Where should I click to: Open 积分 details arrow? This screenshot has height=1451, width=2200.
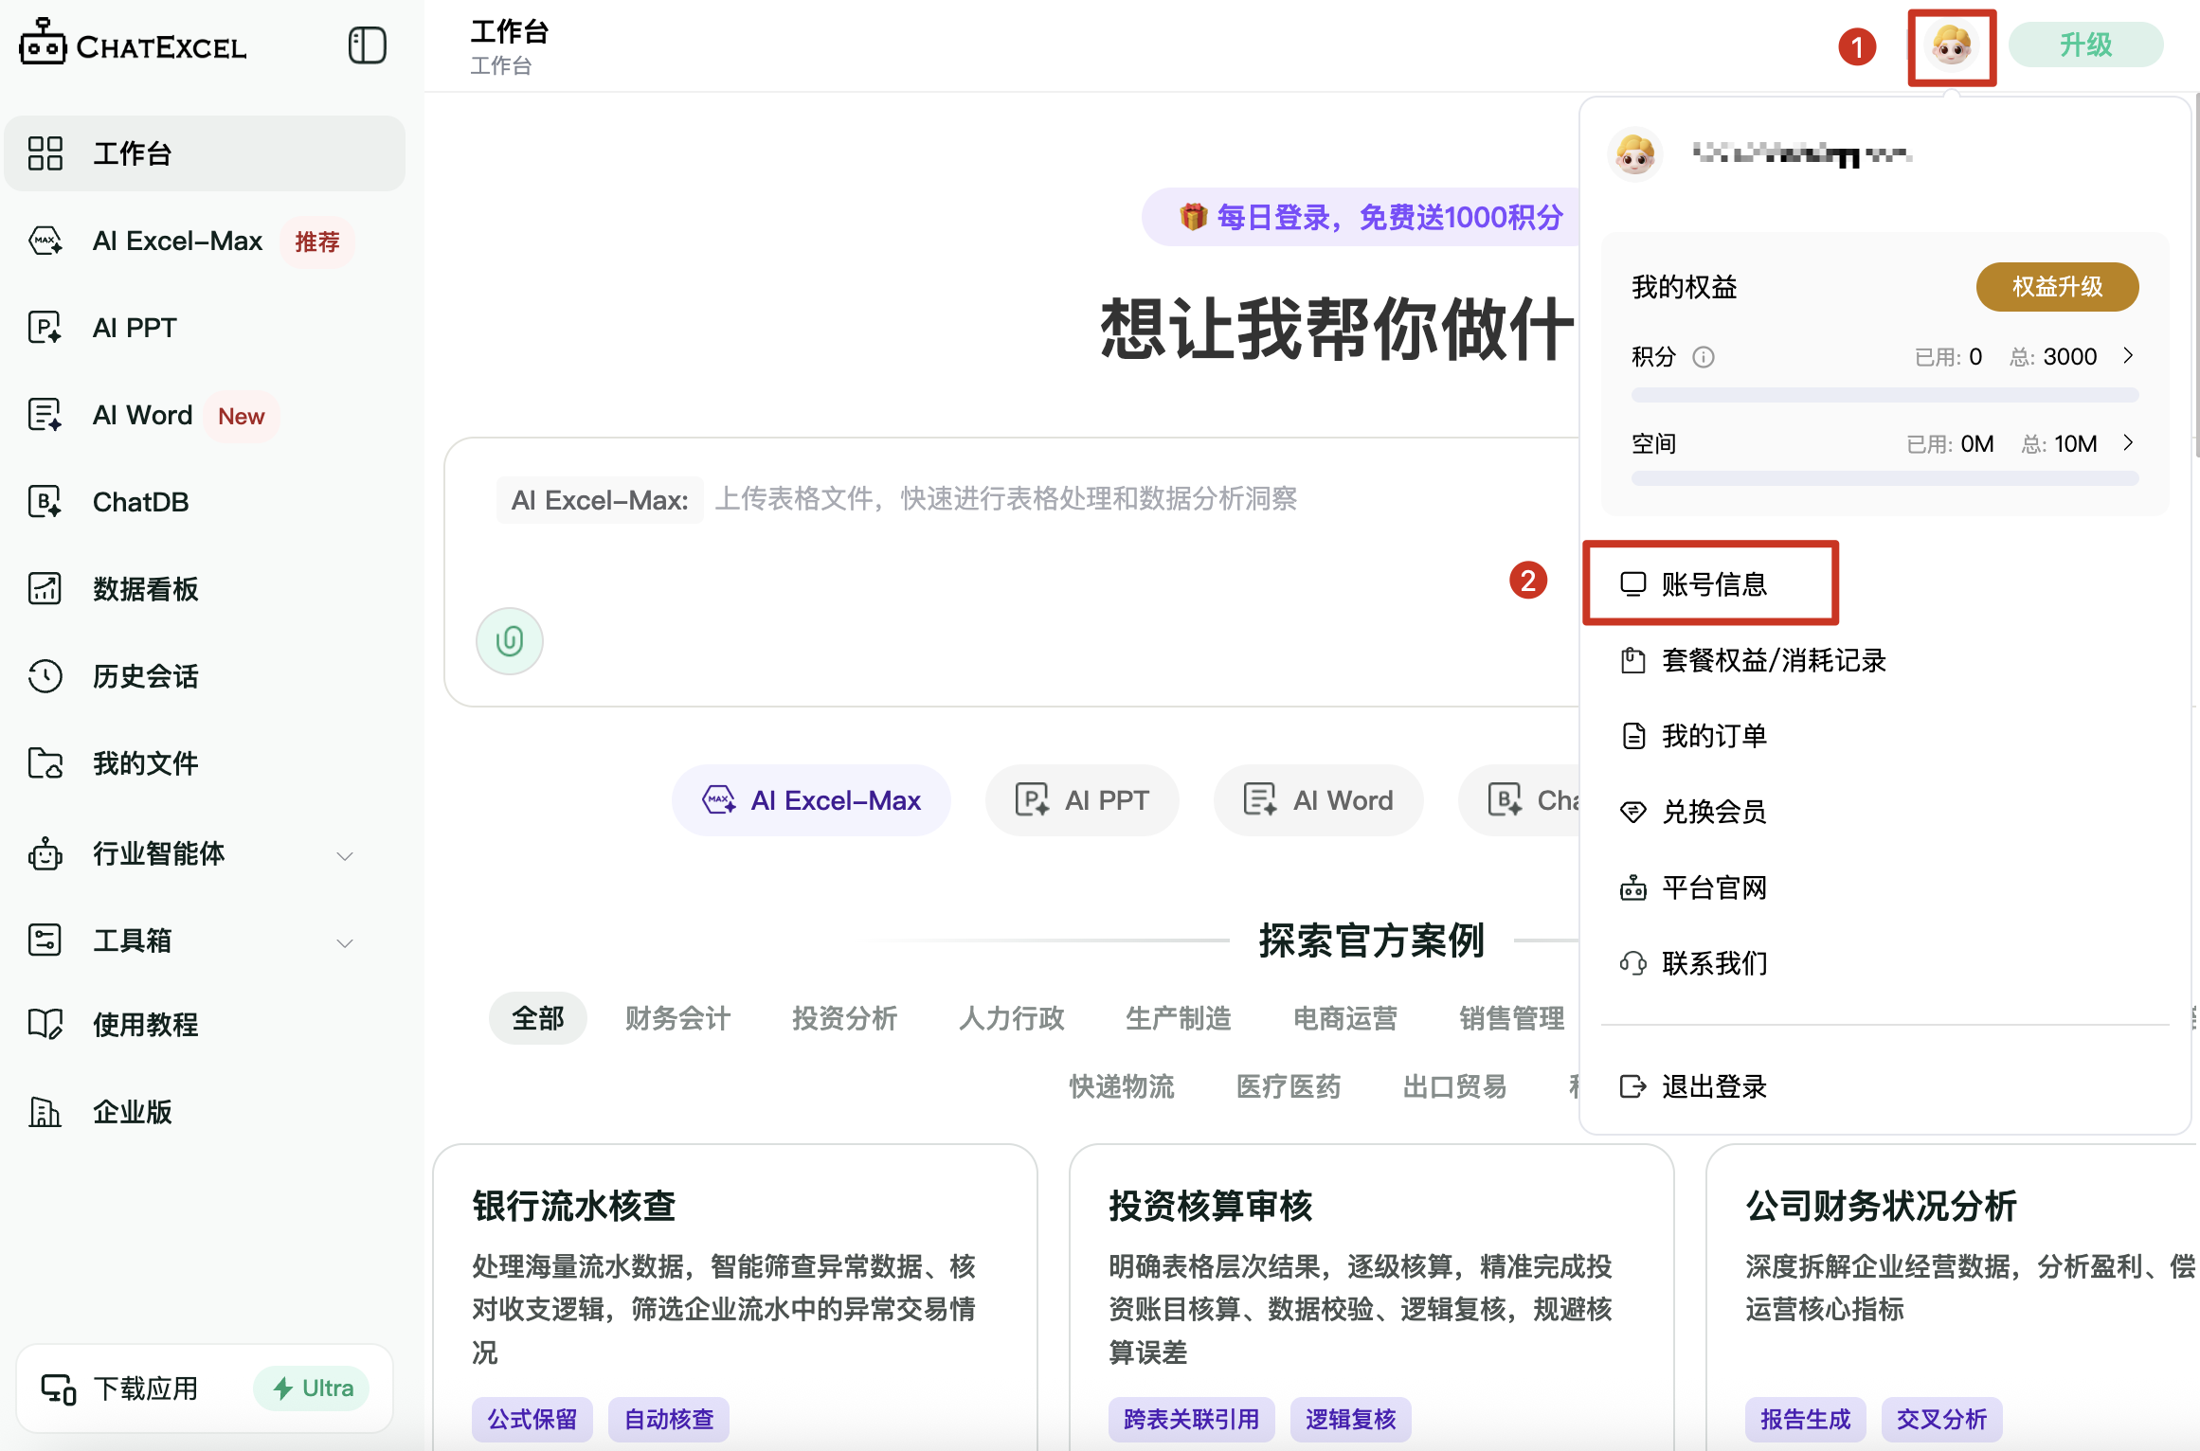point(2128,356)
